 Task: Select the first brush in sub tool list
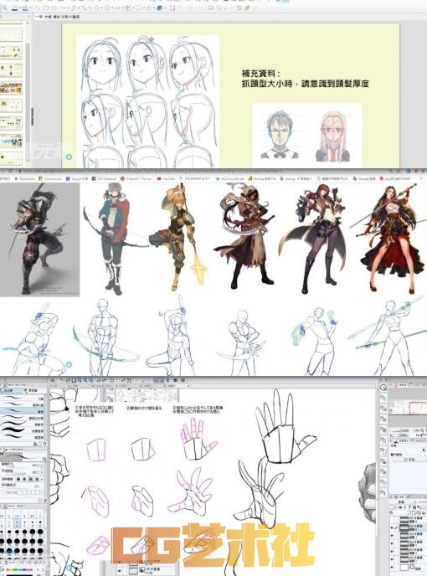[x=22, y=398]
